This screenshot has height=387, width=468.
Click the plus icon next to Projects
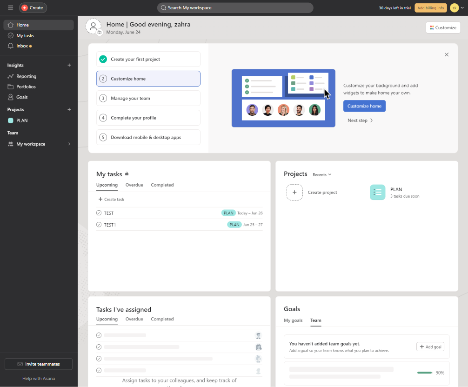click(69, 110)
